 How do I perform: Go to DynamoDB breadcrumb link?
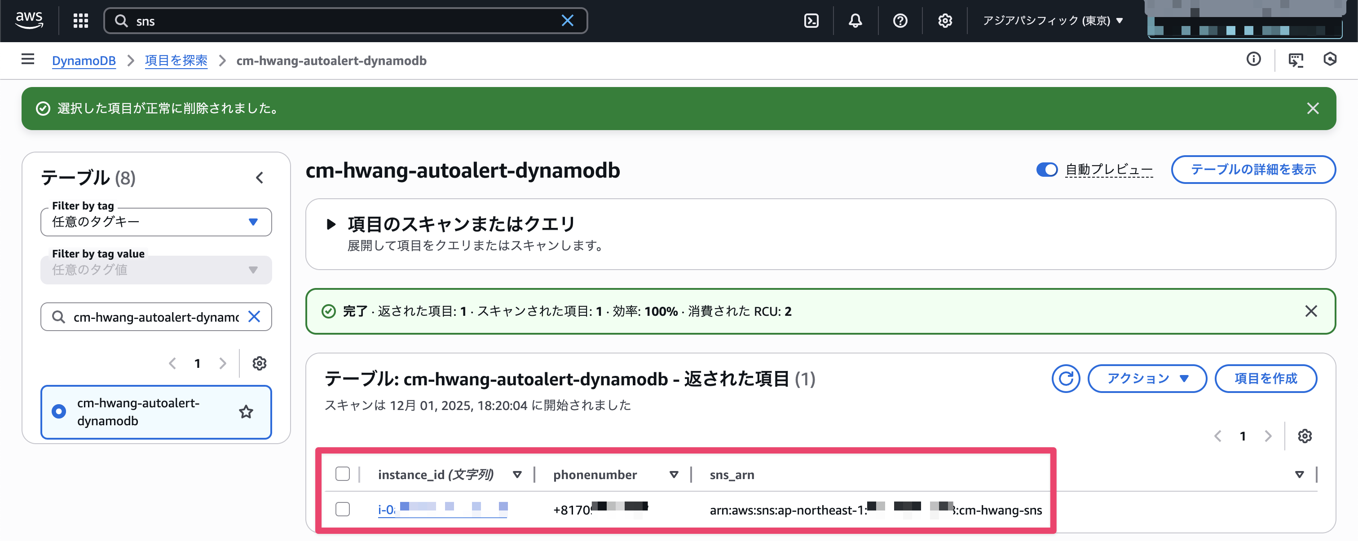point(83,61)
